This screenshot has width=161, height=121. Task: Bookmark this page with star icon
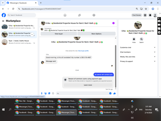146,9
